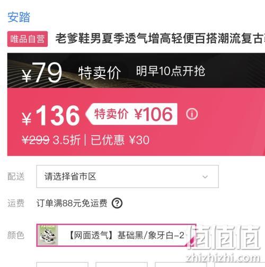This screenshot has width=265, height=267.
Task: Open the 请选择省市区 delivery region dropdown
Action: 127,177
